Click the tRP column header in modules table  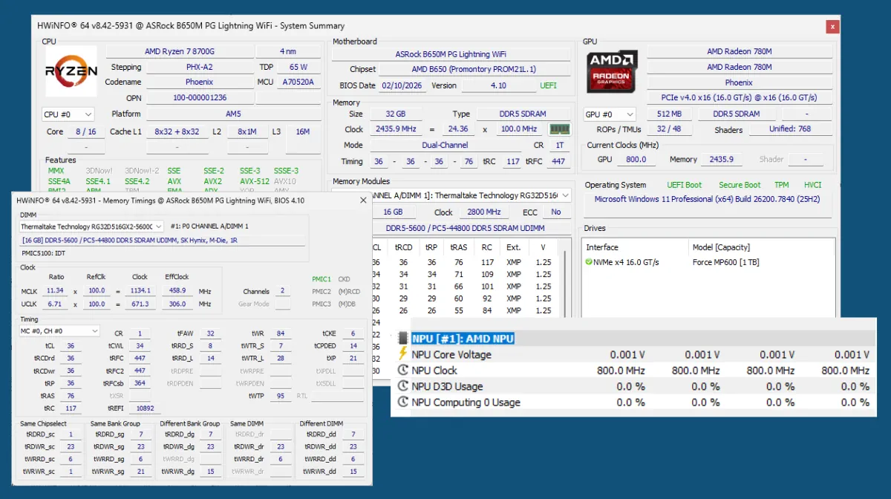click(431, 247)
